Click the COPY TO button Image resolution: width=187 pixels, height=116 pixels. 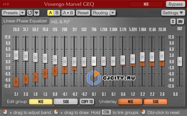87,101
